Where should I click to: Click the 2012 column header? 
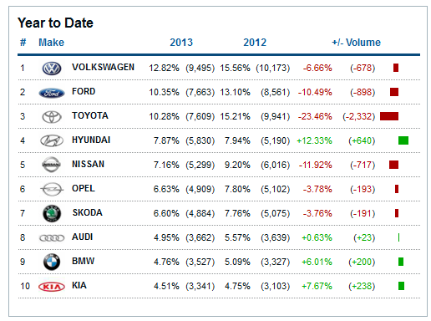pos(255,43)
